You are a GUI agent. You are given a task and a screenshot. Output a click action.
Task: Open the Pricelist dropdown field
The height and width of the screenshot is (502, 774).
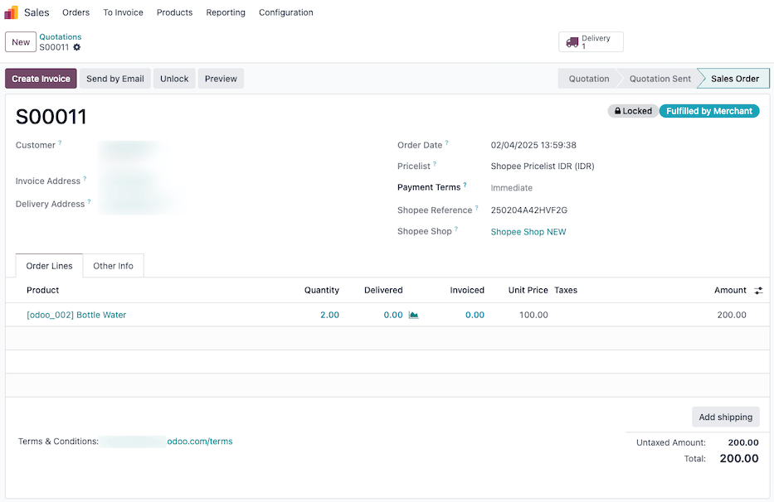(542, 166)
